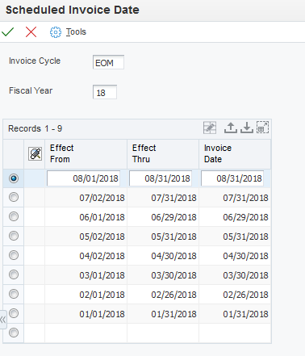Click the Invoice Date cell 06/29/2018
Screen dimensions: 305x356
click(x=245, y=217)
